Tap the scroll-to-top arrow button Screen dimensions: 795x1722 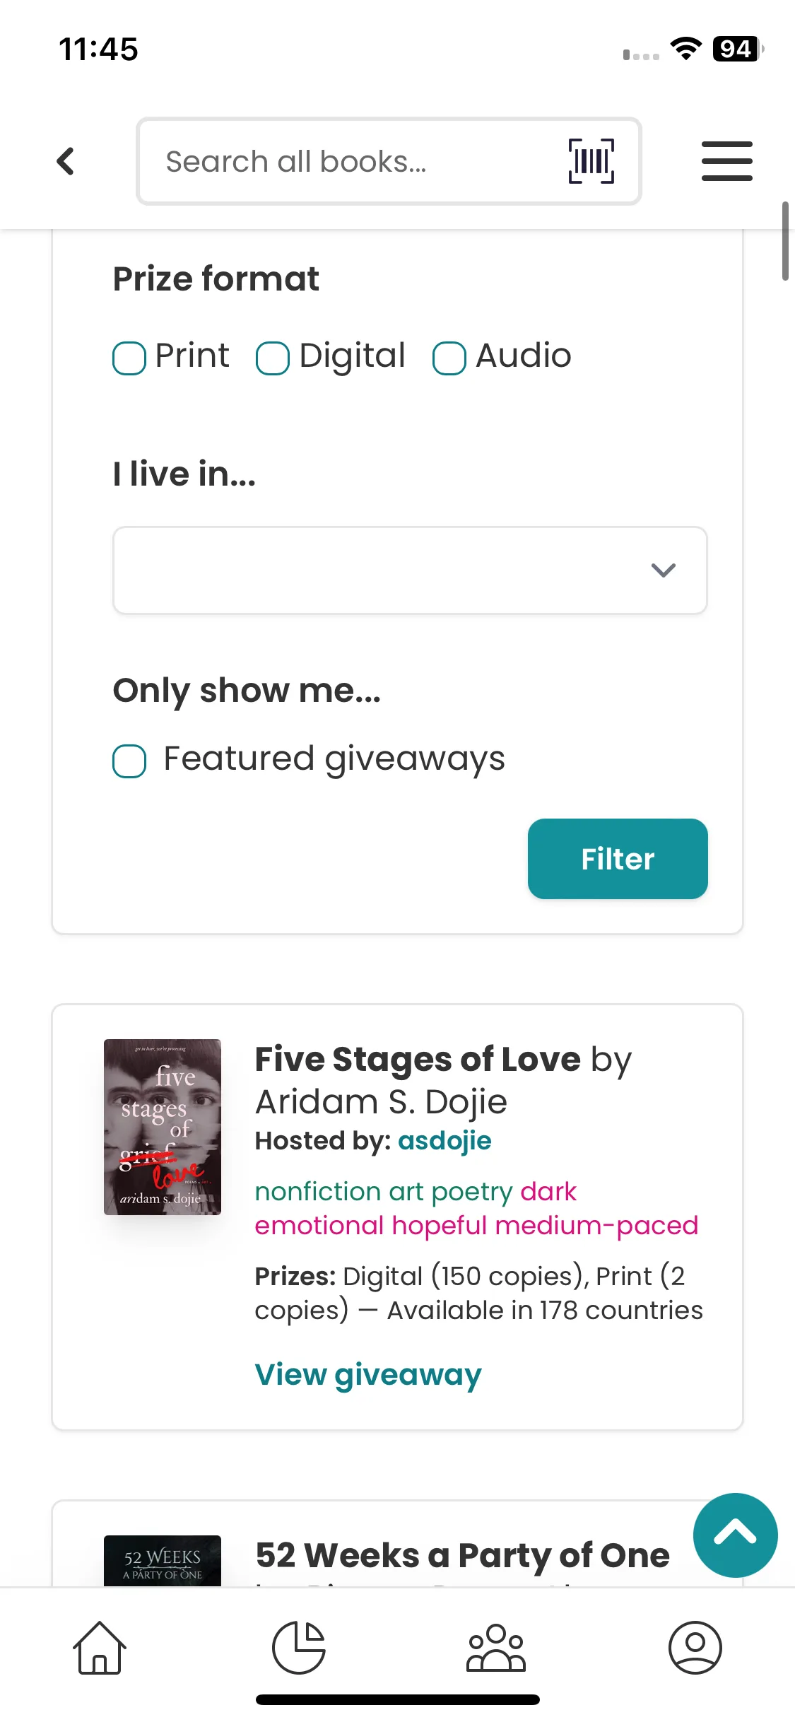click(x=735, y=1535)
